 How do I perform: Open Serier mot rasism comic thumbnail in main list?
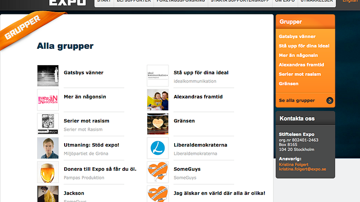pos(48,124)
